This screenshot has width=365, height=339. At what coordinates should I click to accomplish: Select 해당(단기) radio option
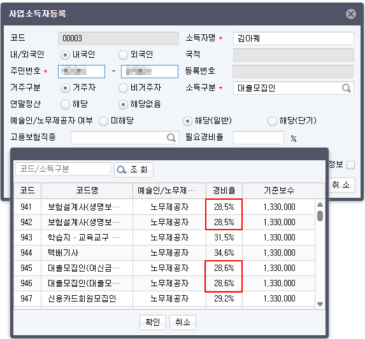pyautogui.click(x=272, y=121)
